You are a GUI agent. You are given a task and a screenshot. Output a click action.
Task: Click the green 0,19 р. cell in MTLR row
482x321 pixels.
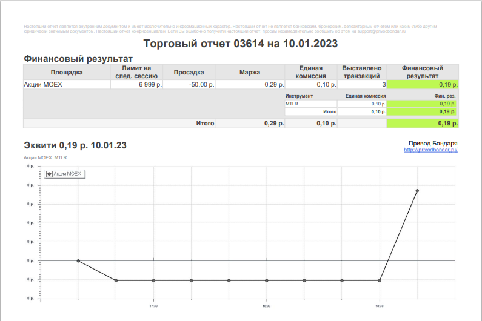click(421, 104)
